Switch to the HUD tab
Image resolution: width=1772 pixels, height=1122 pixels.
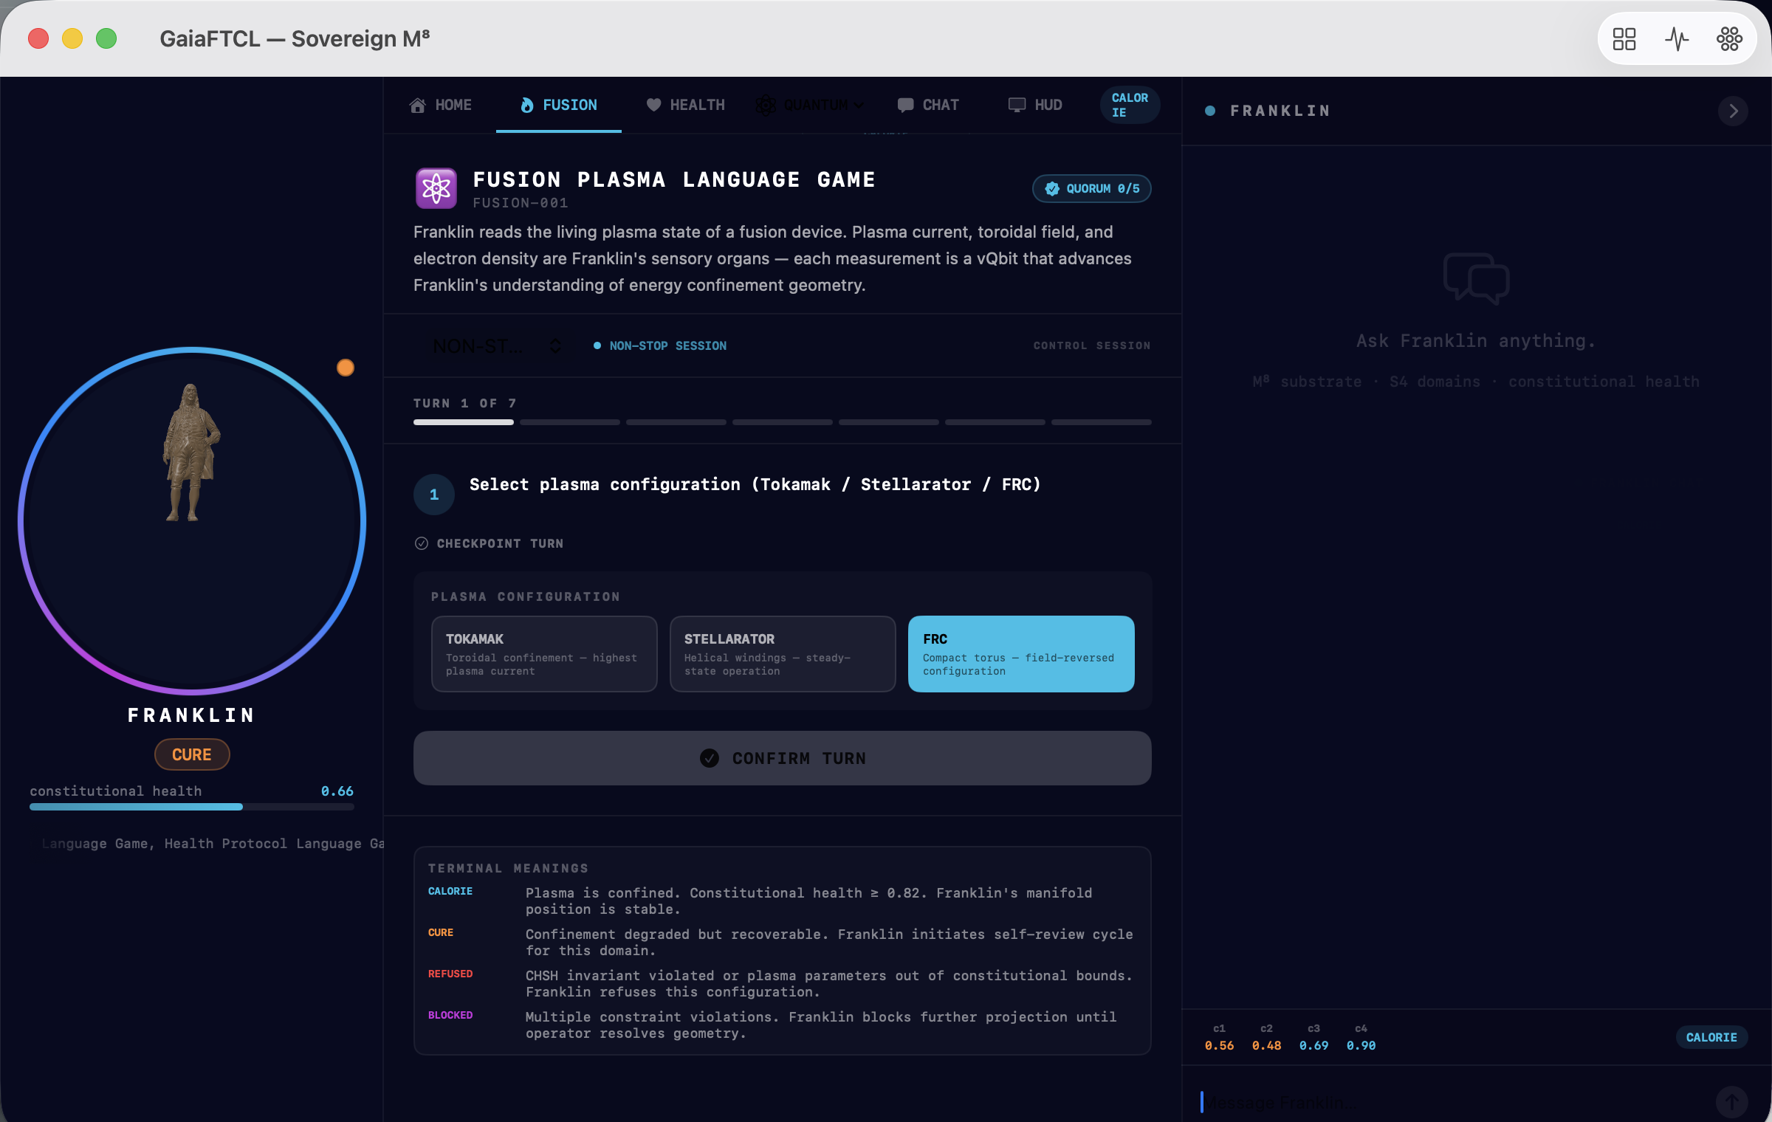point(1035,105)
